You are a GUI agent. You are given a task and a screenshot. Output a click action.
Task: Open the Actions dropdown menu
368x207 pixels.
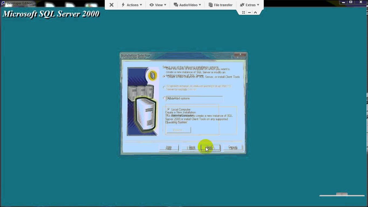(x=132, y=5)
